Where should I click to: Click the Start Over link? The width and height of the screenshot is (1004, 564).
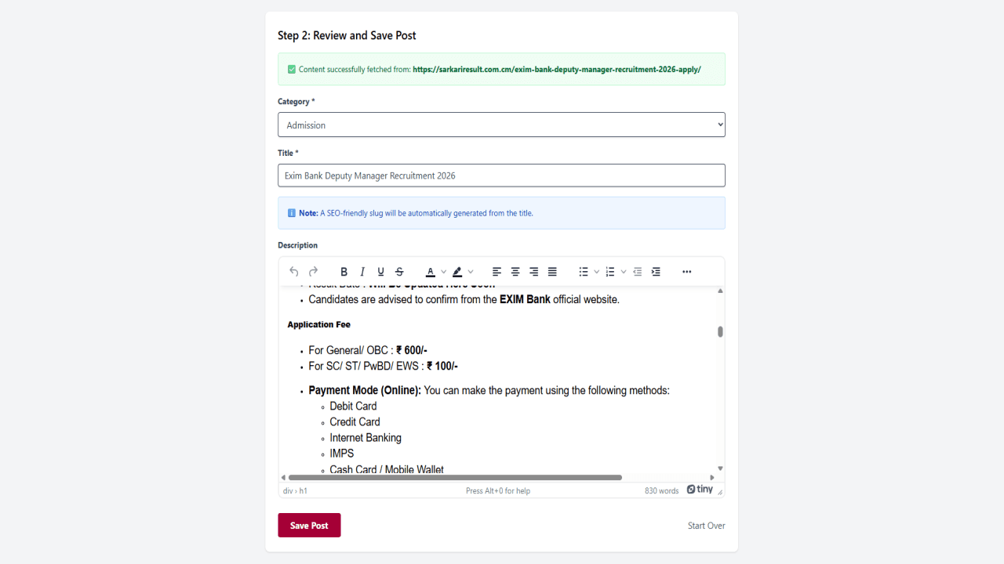707,526
